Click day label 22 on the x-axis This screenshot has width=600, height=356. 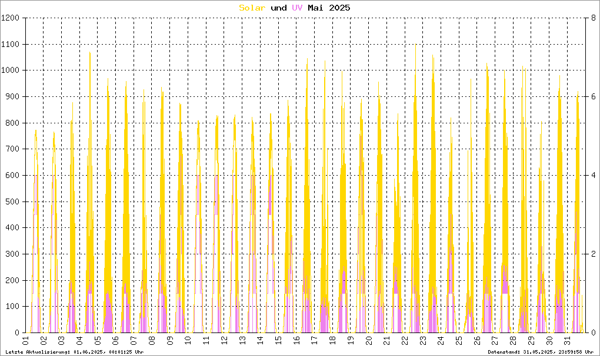tap(405, 340)
